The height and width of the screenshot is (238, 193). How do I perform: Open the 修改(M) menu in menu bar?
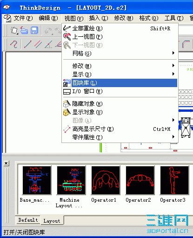pos(124,18)
